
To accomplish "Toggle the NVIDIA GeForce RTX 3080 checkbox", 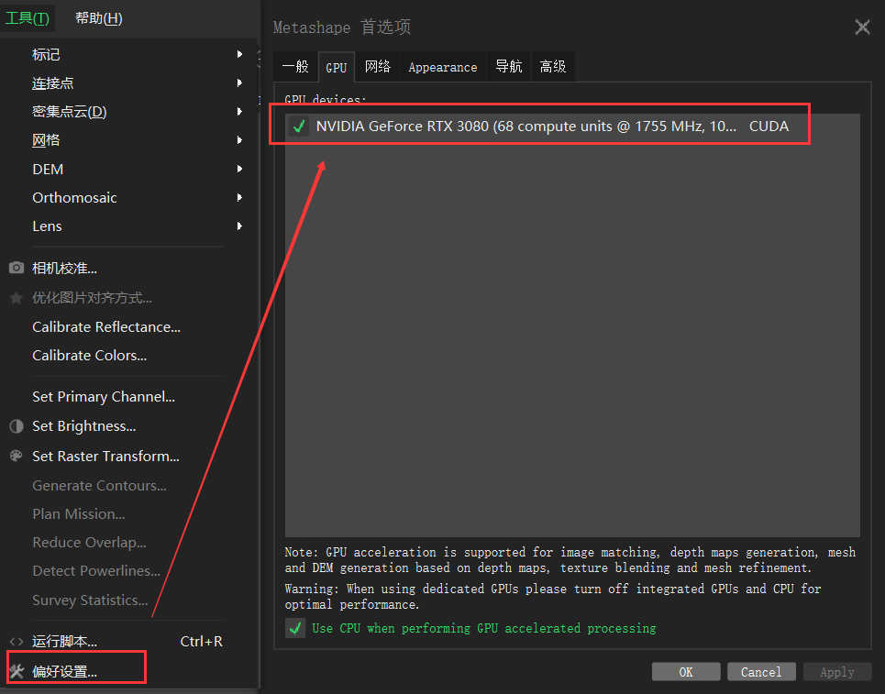I will coord(299,126).
